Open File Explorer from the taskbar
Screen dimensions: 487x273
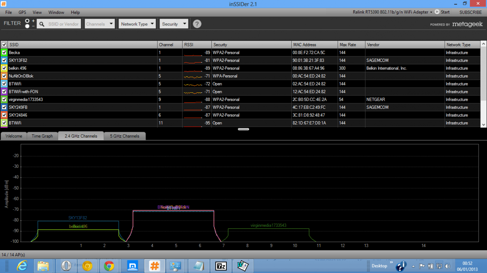pyautogui.click(x=43, y=266)
